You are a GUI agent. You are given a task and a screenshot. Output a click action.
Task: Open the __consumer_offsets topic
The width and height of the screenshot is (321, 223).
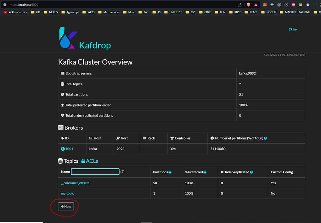(75, 182)
